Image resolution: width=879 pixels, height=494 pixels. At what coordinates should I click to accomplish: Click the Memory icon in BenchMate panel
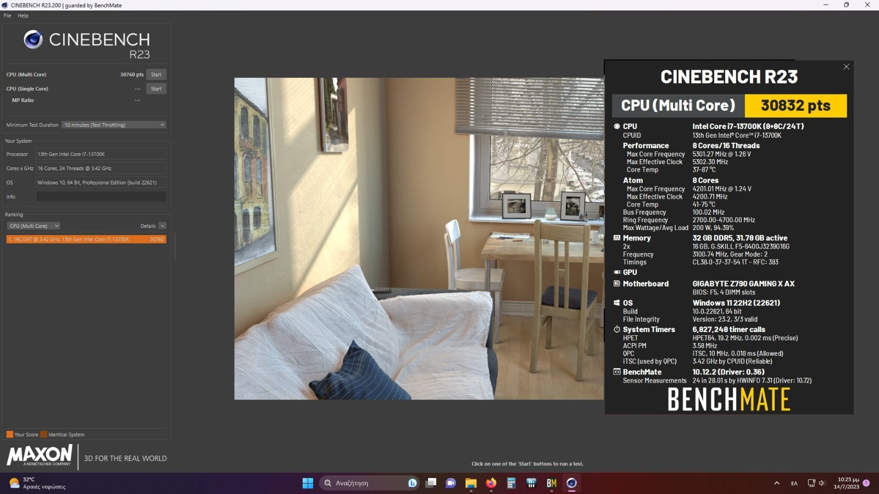[x=617, y=238]
